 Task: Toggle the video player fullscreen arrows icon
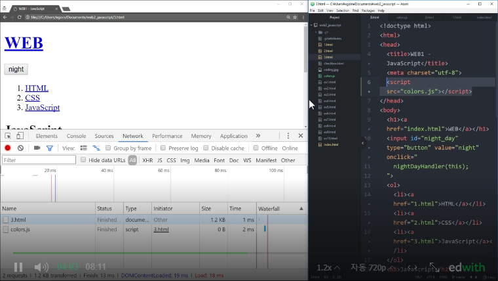click(x=434, y=267)
